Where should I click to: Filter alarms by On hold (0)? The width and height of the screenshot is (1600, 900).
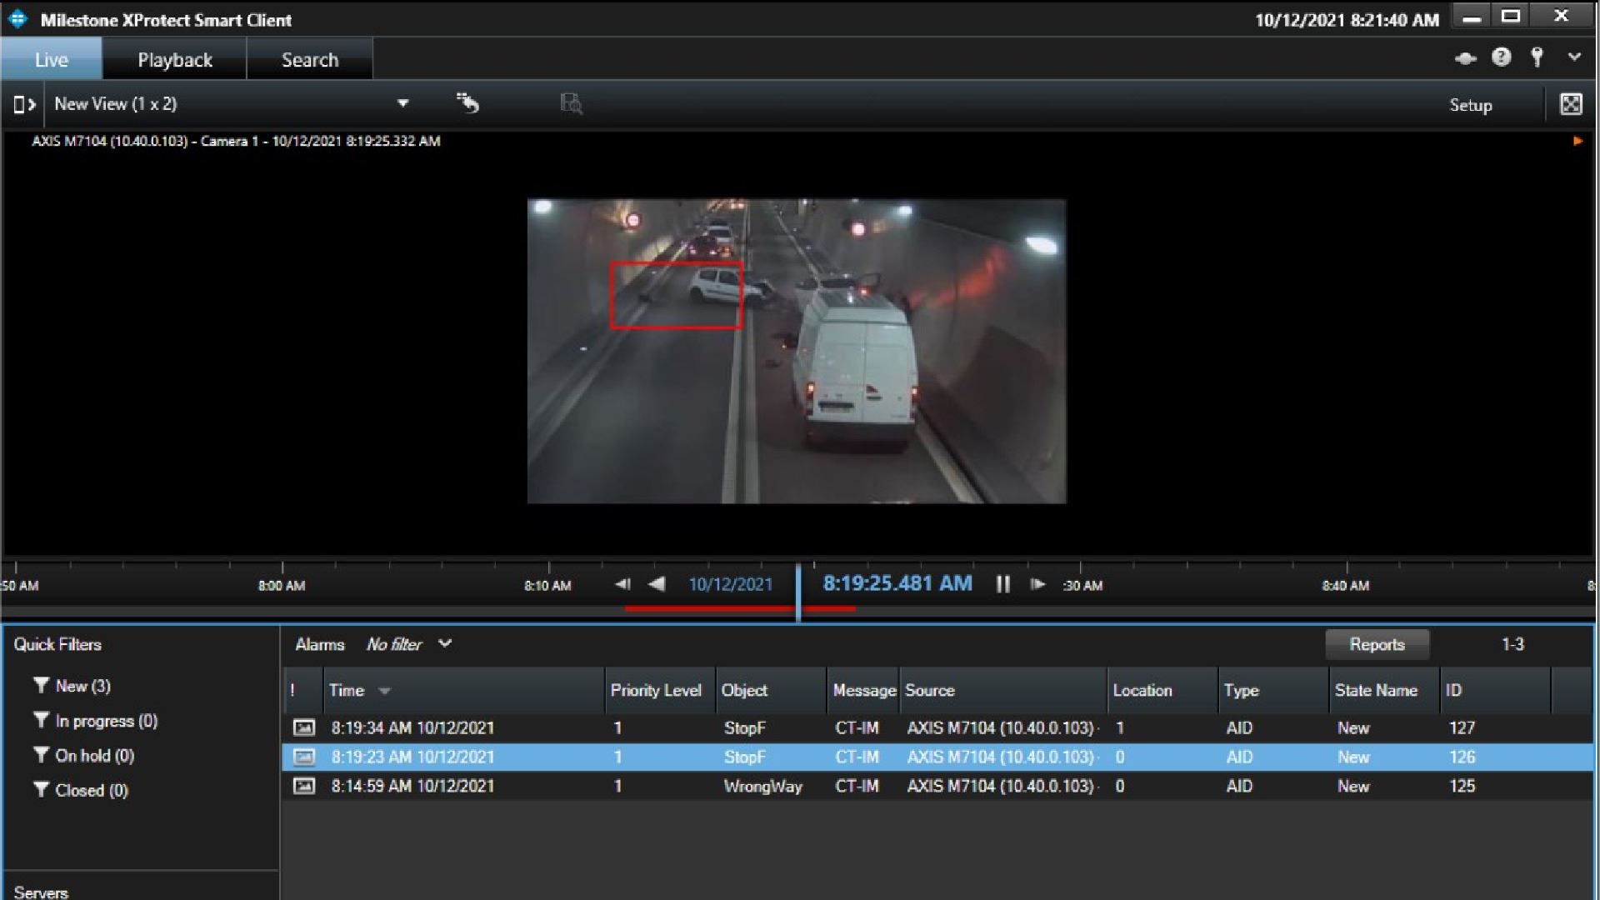point(83,756)
